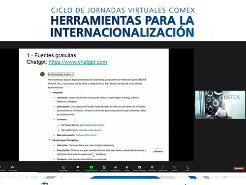
Task: Expand the Participantes options arrow
Action: pyautogui.click(x=70, y=167)
